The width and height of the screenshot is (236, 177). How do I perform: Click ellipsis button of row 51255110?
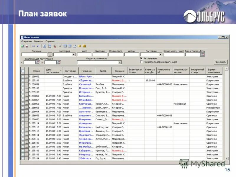(27, 139)
